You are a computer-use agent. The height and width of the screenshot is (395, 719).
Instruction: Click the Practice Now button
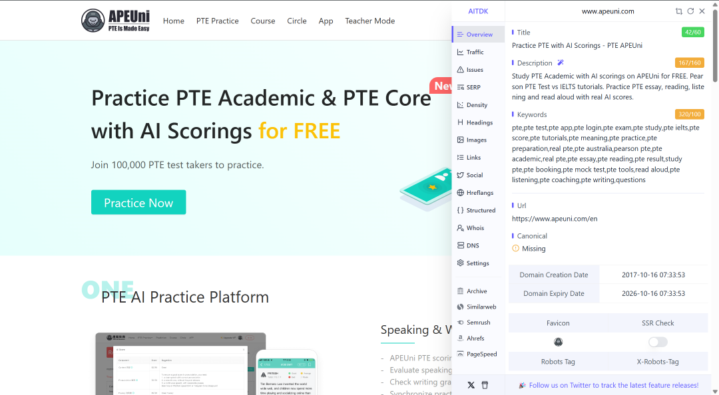(138, 202)
